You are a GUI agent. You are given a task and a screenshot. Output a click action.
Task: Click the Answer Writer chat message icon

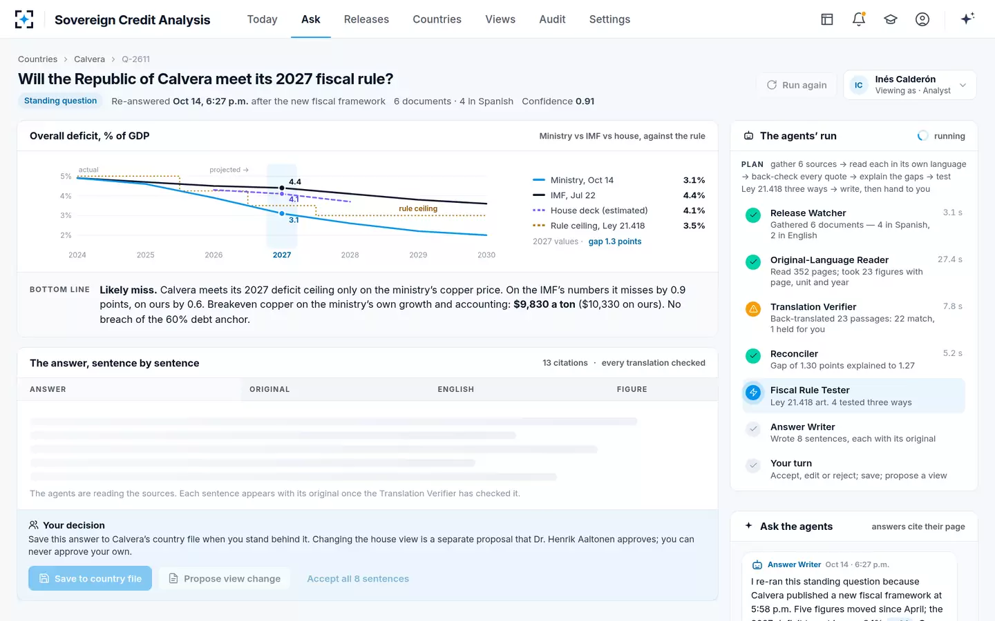tap(757, 564)
